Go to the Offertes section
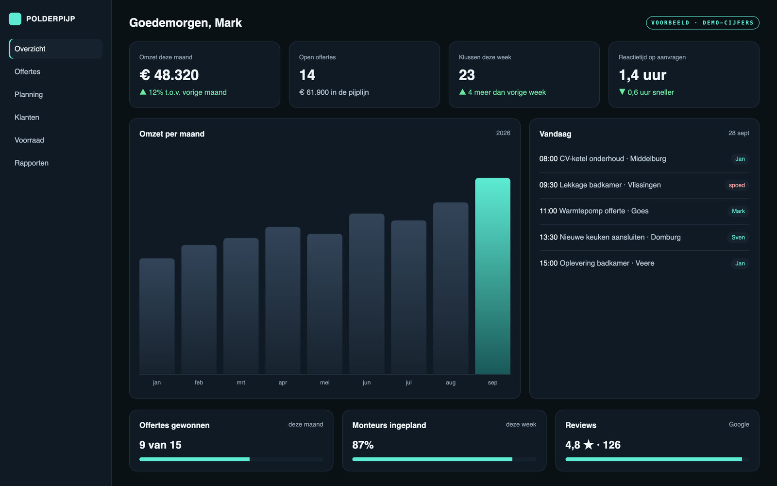The height and width of the screenshot is (486, 777). 56,71
